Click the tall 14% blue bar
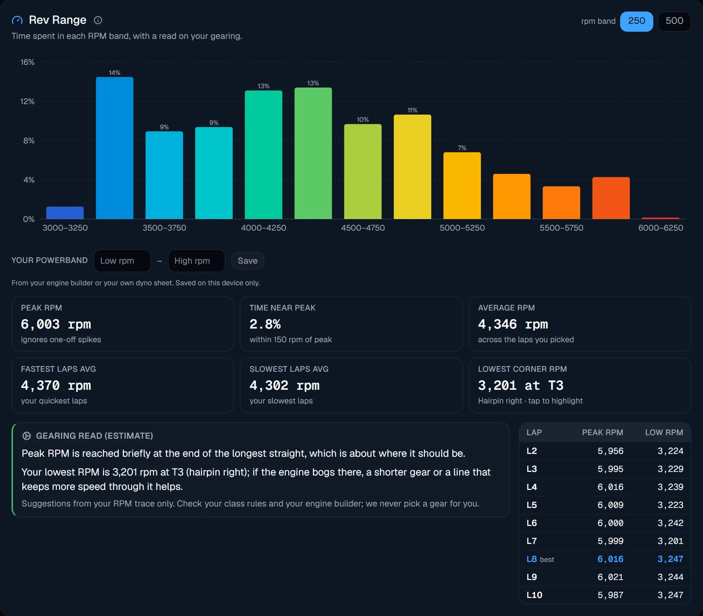This screenshot has height=616, width=703. click(115, 148)
